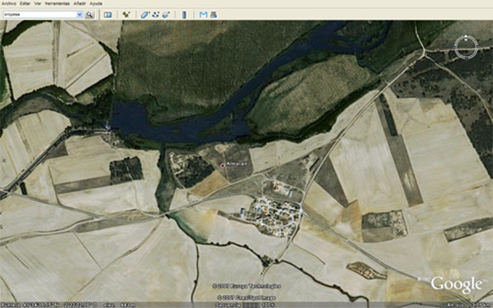This screenshot has width=493, height=308.
Task: Click the Almaraz place label
Action: (237, 164)
